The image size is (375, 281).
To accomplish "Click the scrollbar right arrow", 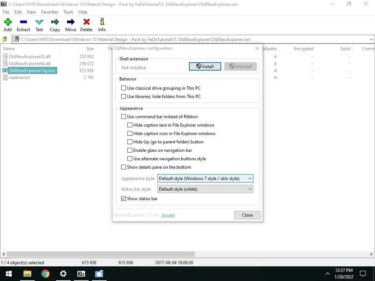I will coord(371,254).
